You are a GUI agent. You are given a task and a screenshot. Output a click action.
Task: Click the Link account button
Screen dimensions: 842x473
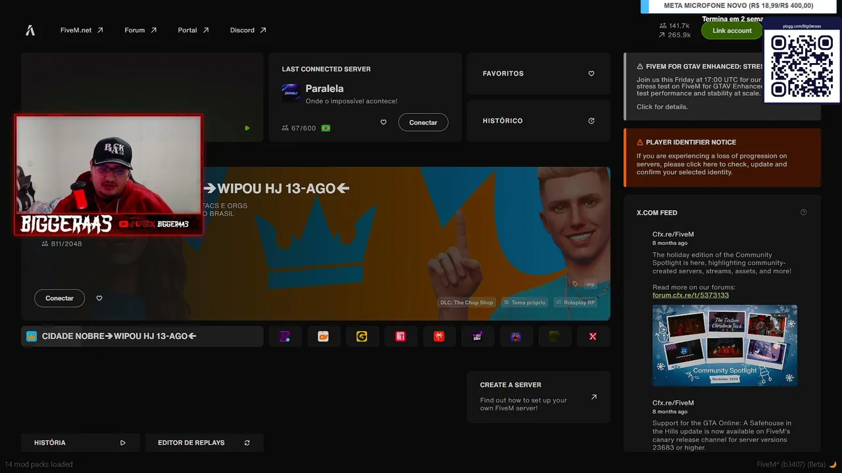[731, 30]
